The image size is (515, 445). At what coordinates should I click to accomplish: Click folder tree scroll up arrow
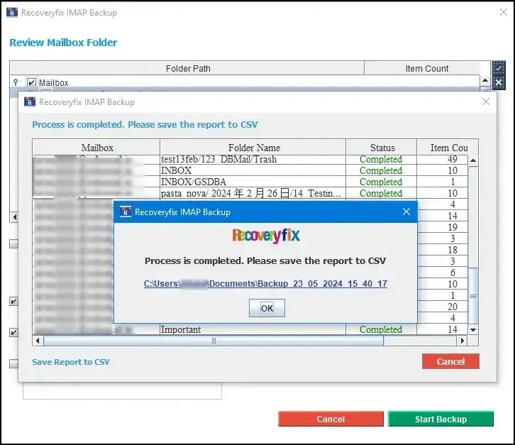pyautogui.click(x=484, y=80)
